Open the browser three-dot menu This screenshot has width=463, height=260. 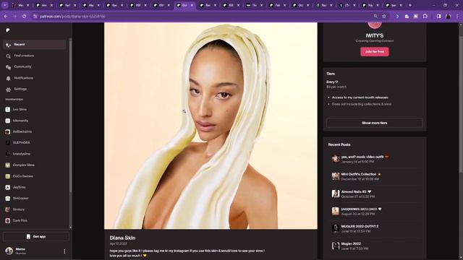(457, 16)
